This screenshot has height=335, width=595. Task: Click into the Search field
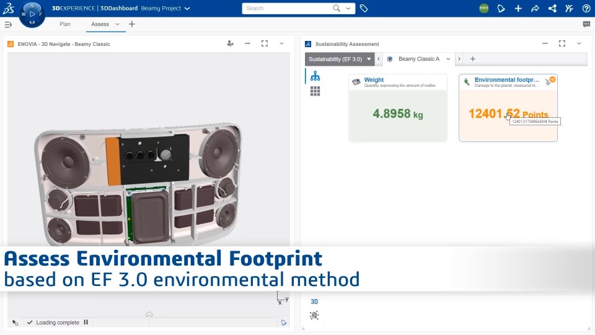click(287, 8)
